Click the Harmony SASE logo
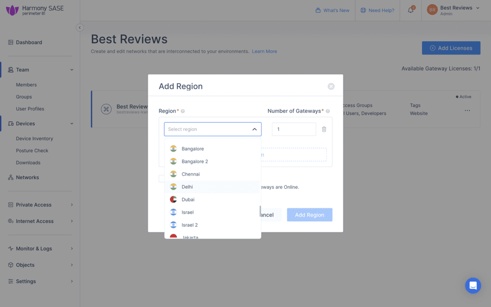The width and height of the screenshot is (491, 307). (34, 10)
